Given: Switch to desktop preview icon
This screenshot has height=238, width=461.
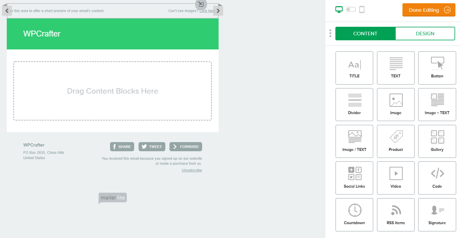Looking at the screenshot, I should coord(339,10).
